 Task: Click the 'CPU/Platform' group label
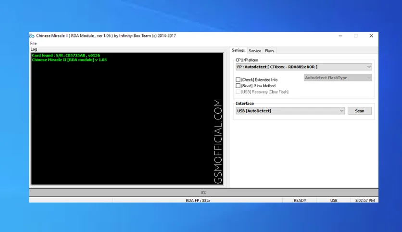pyautogui.click(x=247, y=60)
